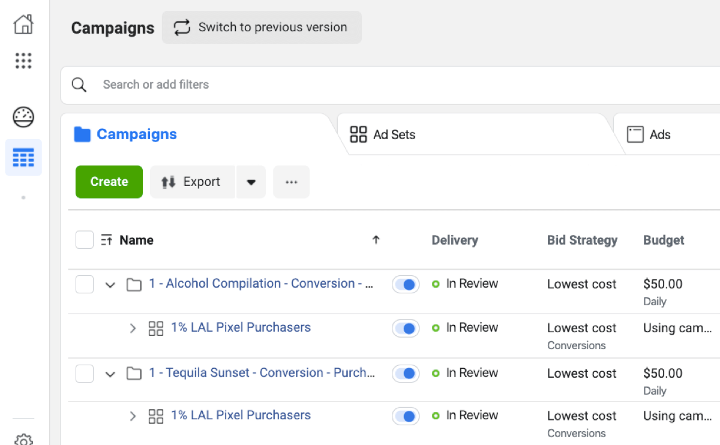720x445 pixels.
Task: Tick the select-all checkbox in header
Action: point(85,240)
